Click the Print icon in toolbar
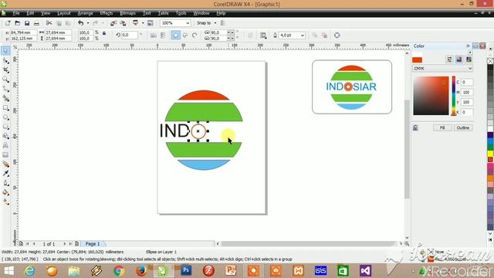494x278 pixels. [x=36, y=23]
